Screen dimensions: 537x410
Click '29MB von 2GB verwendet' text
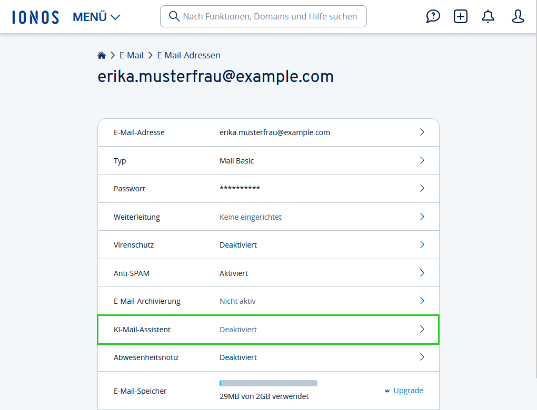[264, 396]
